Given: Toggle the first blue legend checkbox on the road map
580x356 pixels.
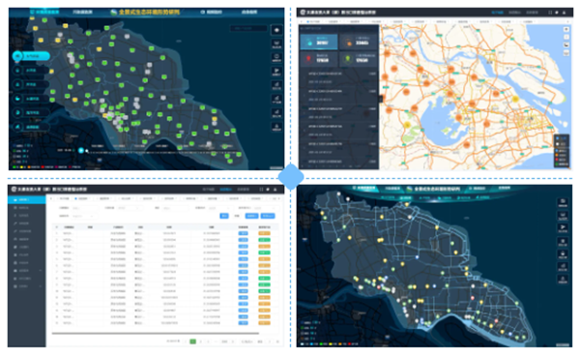Looking at the screenshot, I should coord(558,138).
